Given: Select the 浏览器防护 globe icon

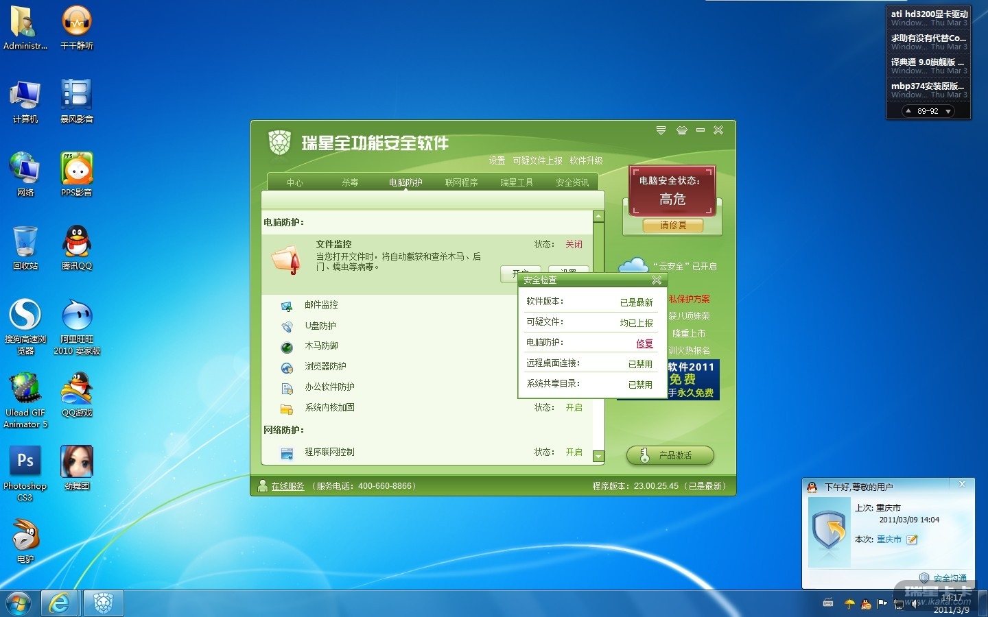Looking at the screenshot, I should 287,367.
